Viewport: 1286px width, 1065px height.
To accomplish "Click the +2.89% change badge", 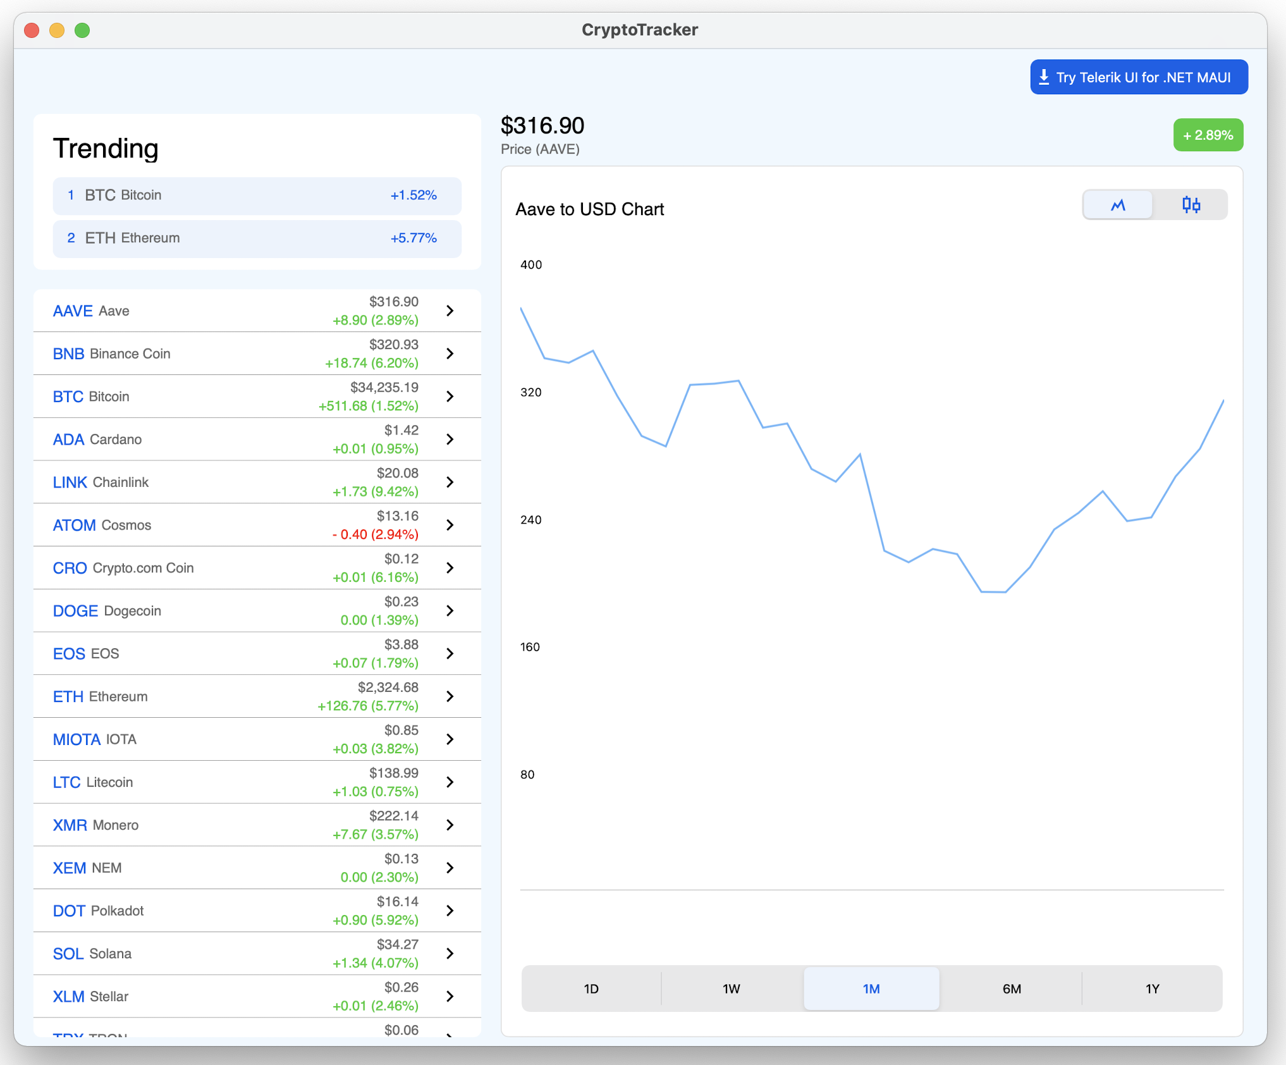I will [1208, 135].
